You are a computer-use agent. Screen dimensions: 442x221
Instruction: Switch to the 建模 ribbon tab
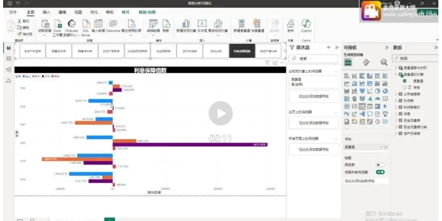click(x=62, y=12)
